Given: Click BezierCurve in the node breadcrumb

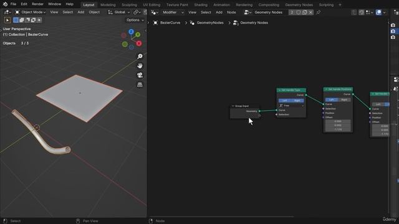Looking at the screenshot, I should (x=170, y=22).
